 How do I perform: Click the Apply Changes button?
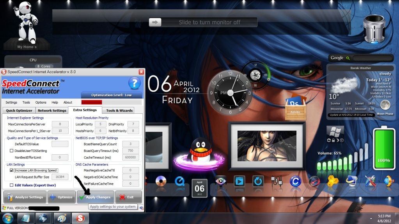click(x=96, y=197)
